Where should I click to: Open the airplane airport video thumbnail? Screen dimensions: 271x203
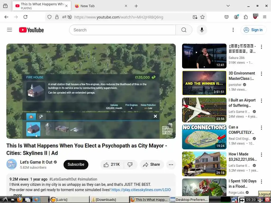click(204, 110)
